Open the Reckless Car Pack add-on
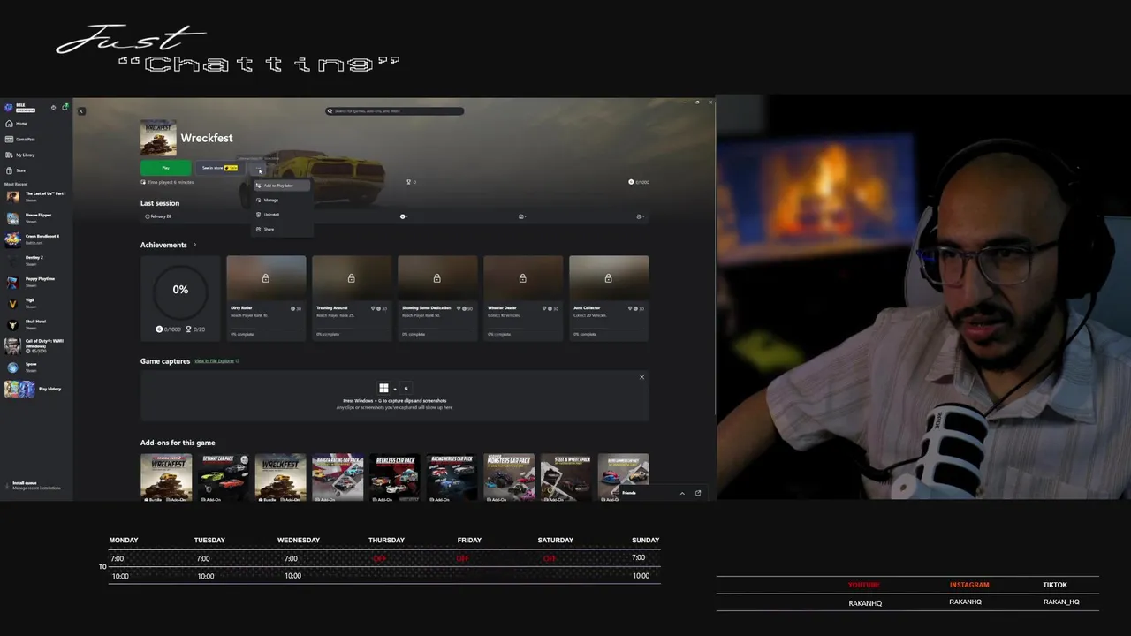 (394, 478)
